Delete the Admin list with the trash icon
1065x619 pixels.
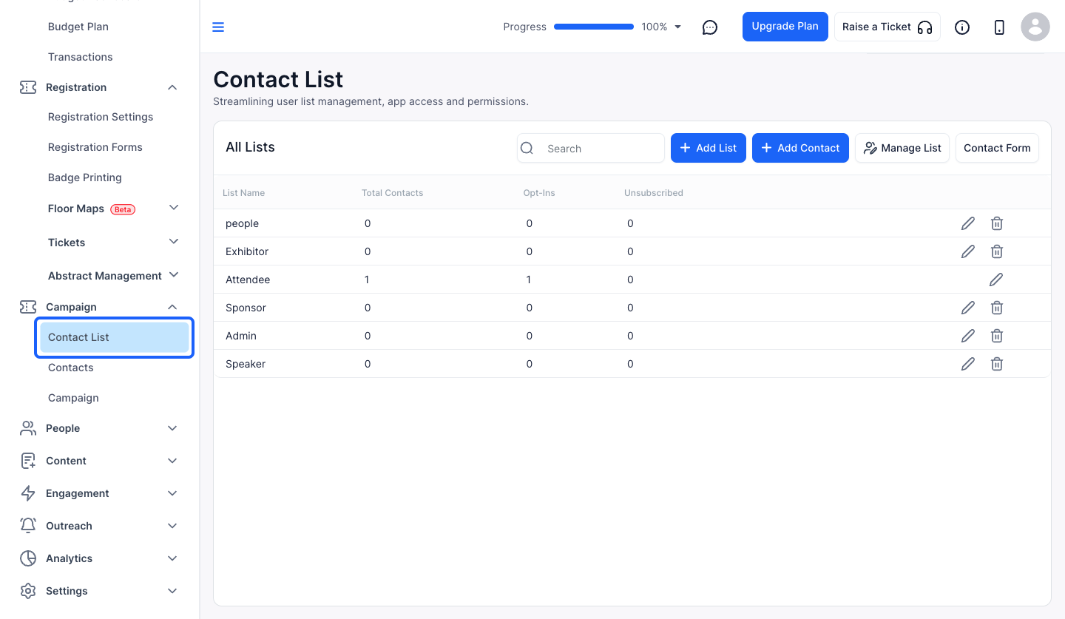(997, 336)
